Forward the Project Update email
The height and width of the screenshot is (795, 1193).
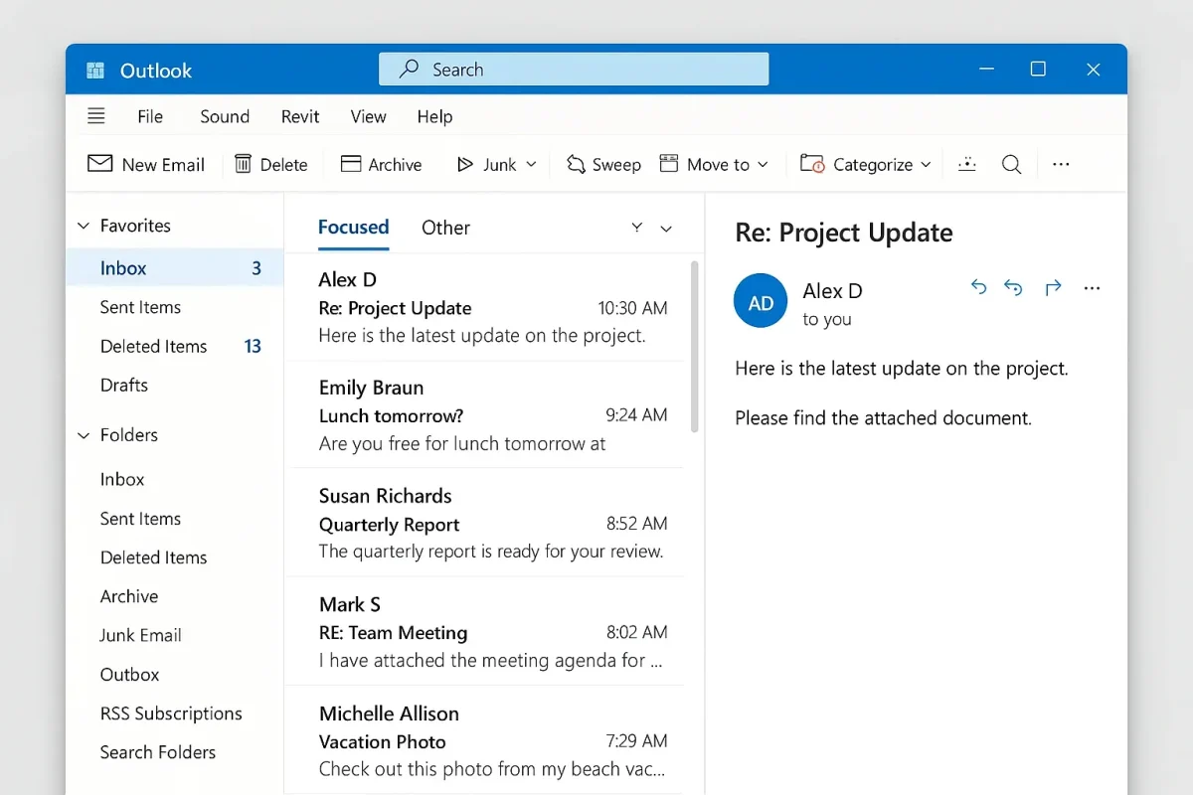[1053, 288]
